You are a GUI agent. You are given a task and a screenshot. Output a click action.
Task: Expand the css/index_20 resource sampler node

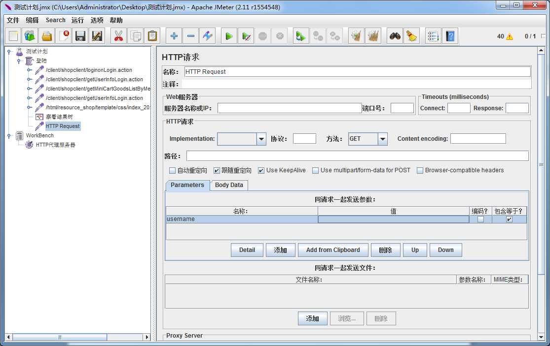pyautogui.click(x=29, y=107)
